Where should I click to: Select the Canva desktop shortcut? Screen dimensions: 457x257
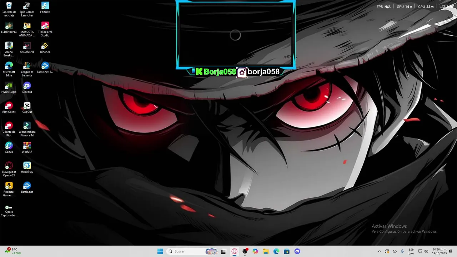(x=9, y=147)
